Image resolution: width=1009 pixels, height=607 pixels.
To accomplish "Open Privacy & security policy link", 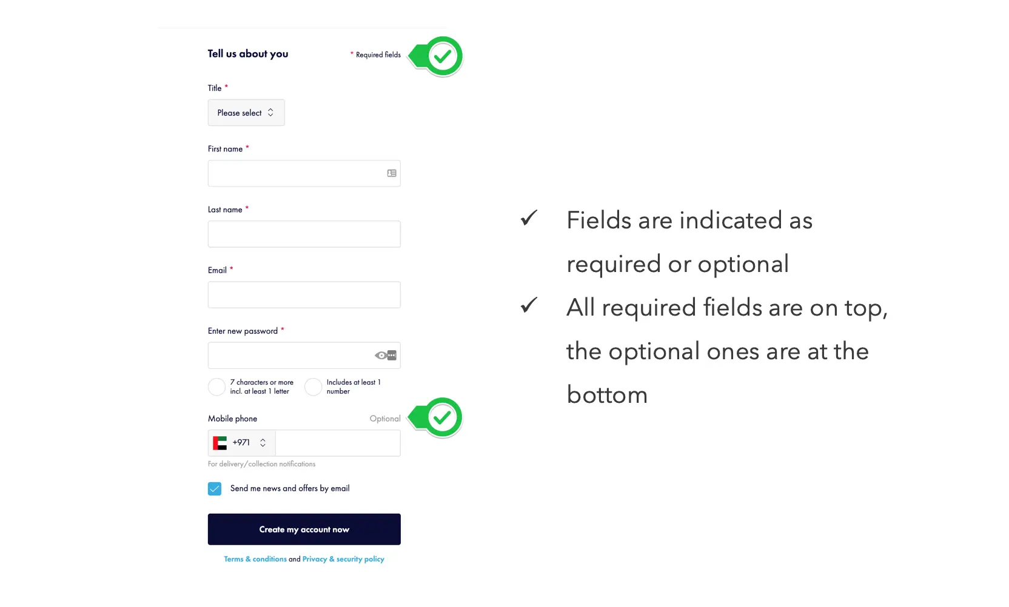I will [x=343, y=559].
